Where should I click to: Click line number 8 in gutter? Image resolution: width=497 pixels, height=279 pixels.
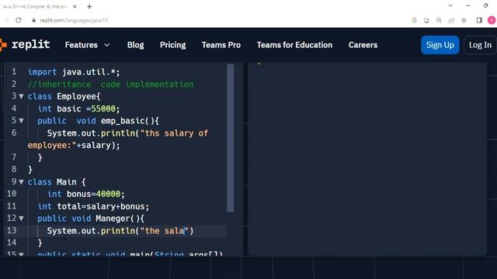point(14,169)
